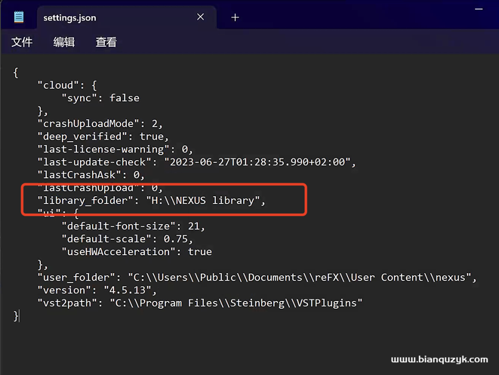Close the settings.json tab
This screenshot has height=375, width=499.
coord(200,17)
